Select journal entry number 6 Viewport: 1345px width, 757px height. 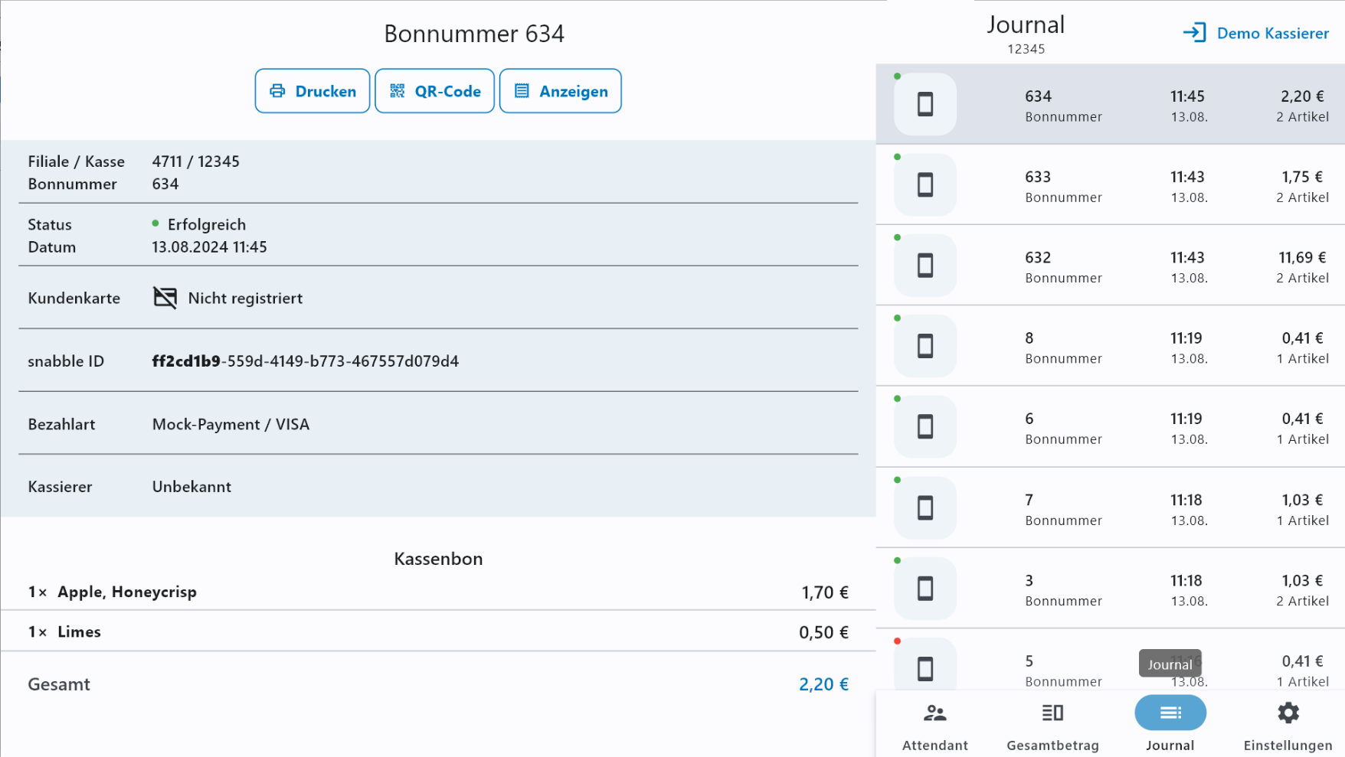click(1029, 419)
